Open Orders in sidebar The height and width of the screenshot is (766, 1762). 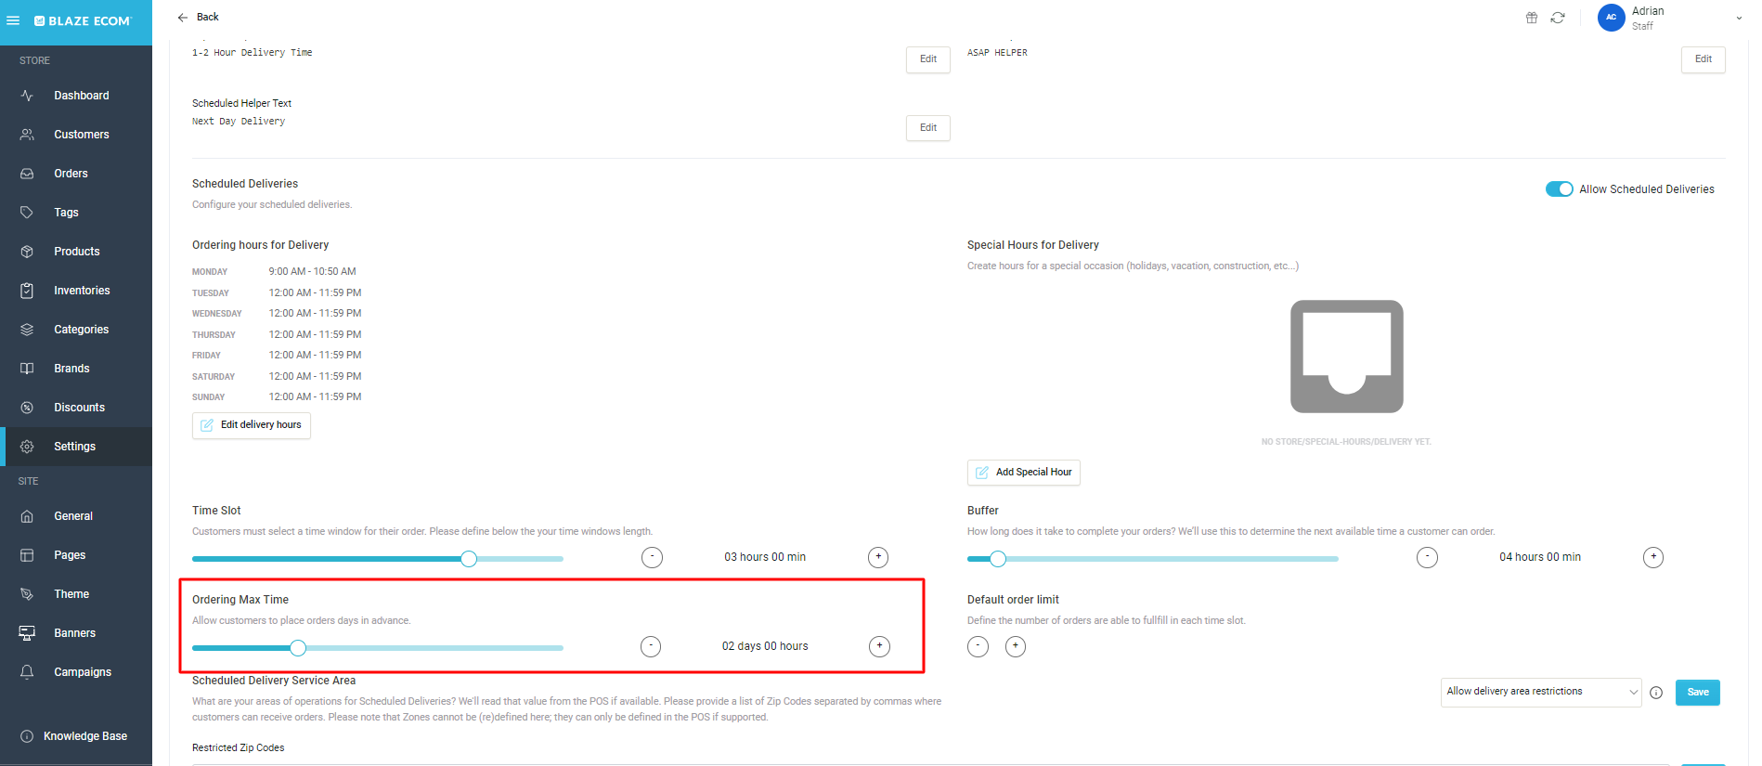[x=76, y=174]
